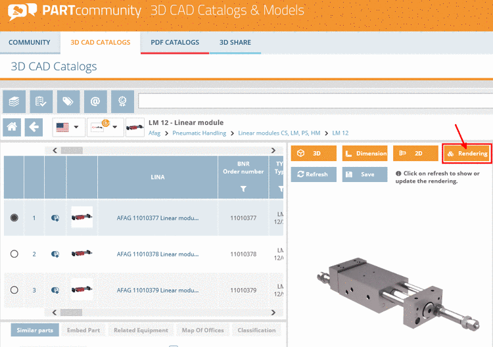The image size is (493, 347).
Task: Click the download icon in row 3
Action: pyautogui.click(x=55, y=290)
